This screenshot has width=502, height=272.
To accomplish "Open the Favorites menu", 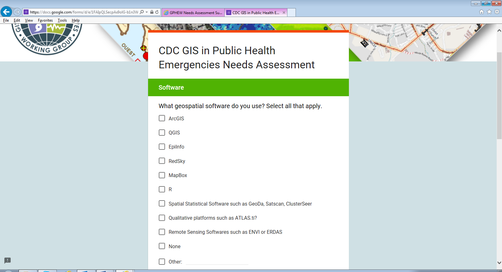I will pos(45,20).
